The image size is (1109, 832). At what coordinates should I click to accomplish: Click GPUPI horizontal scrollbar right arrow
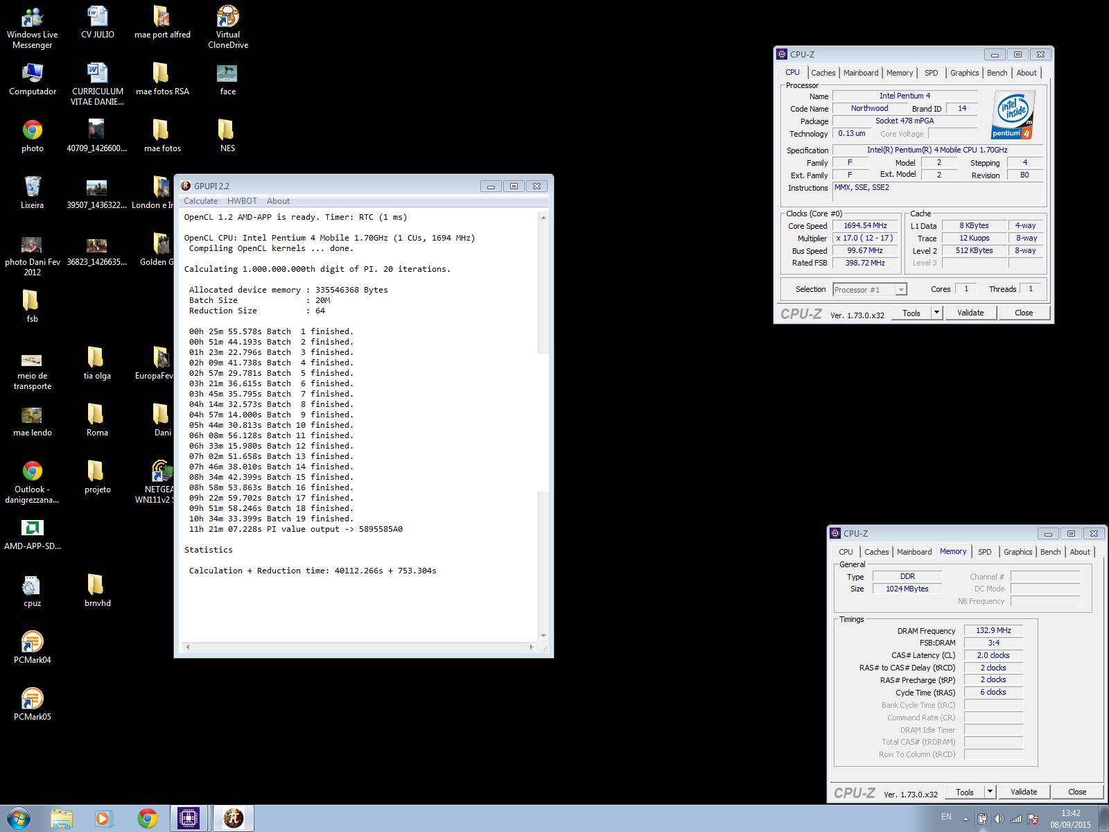click(532, 648)
